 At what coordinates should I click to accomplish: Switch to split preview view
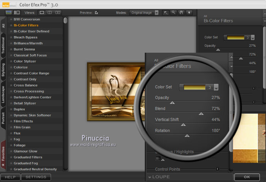click(x=50, y=13)
